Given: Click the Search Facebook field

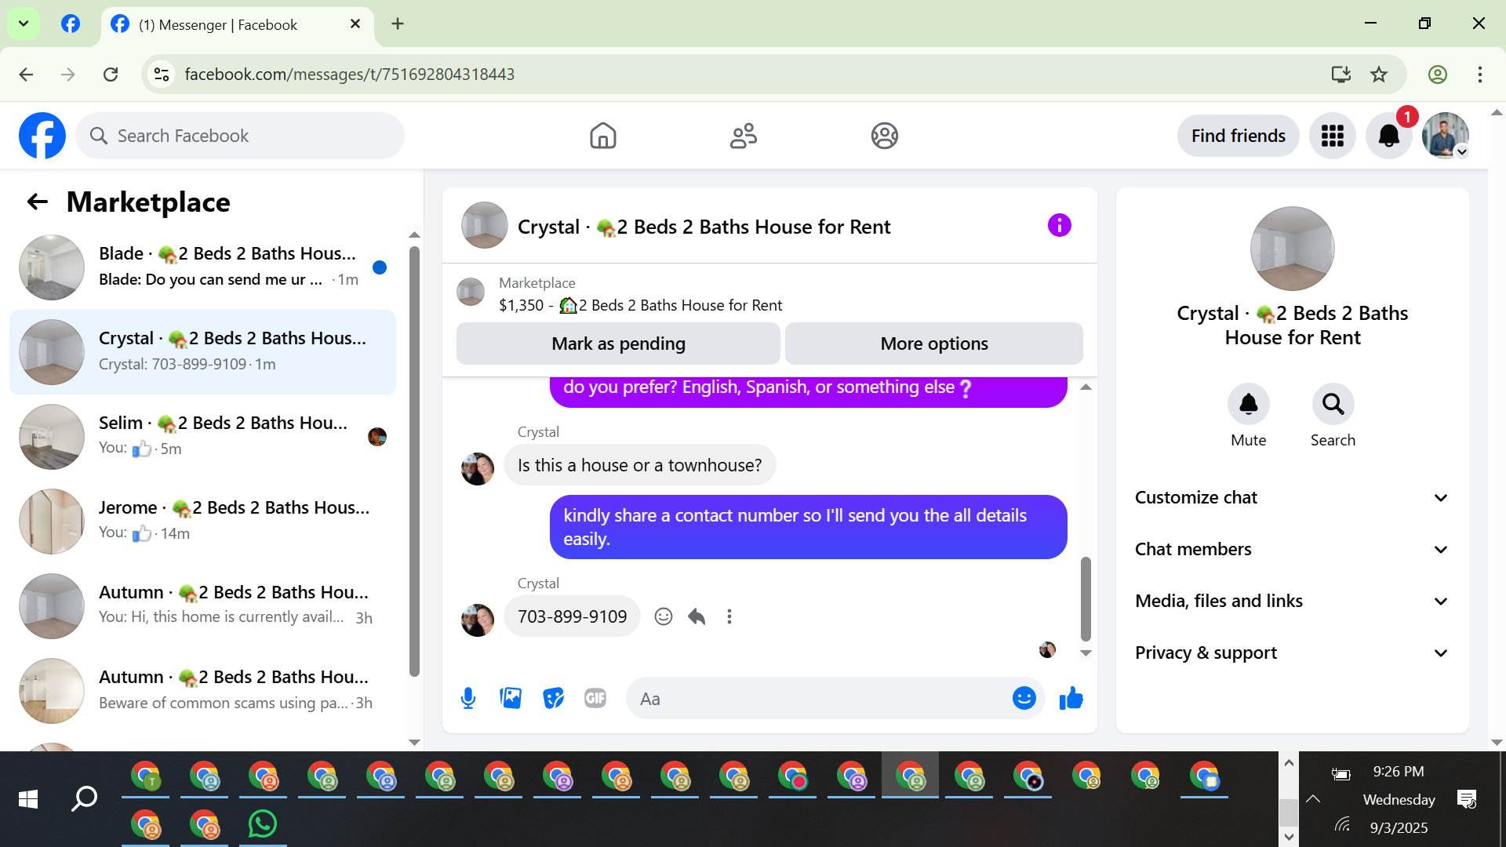Looking at the screenshot, I should (240, 136).
